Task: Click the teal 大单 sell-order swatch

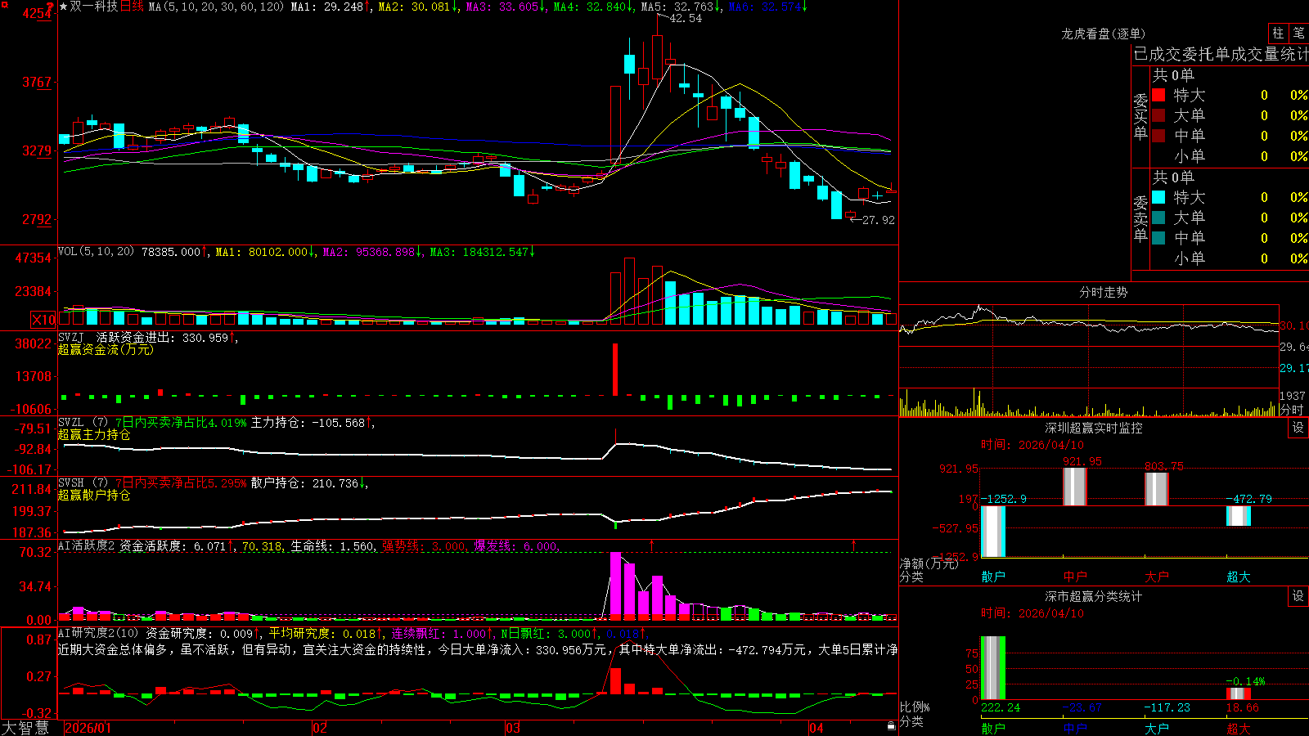Action: [1158, 218]
